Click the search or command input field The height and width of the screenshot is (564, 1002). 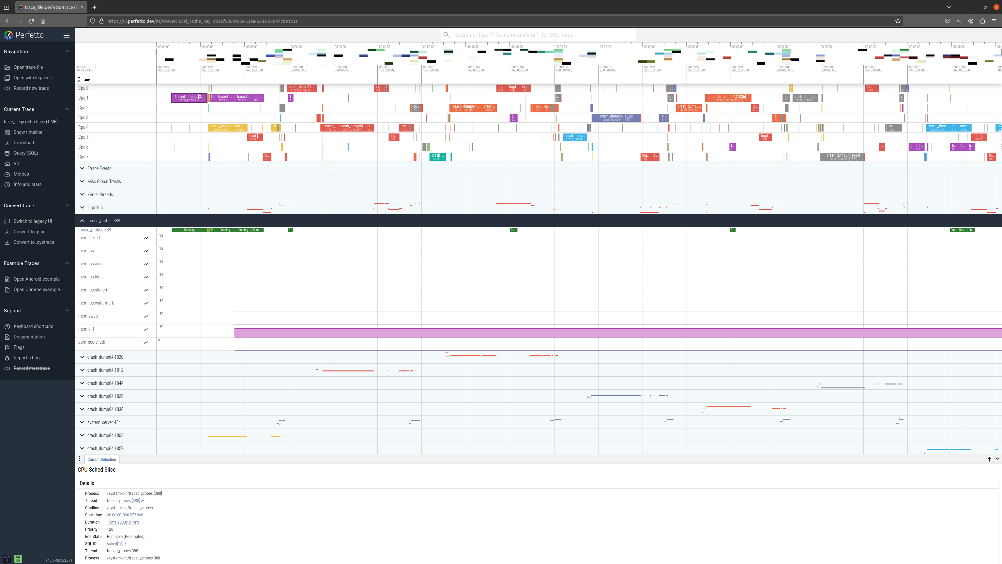[x=541, y=35]
